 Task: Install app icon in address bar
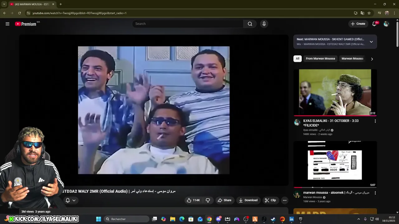(356, 13)
